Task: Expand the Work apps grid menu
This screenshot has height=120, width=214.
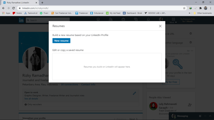Action: (x=173, y=20)
